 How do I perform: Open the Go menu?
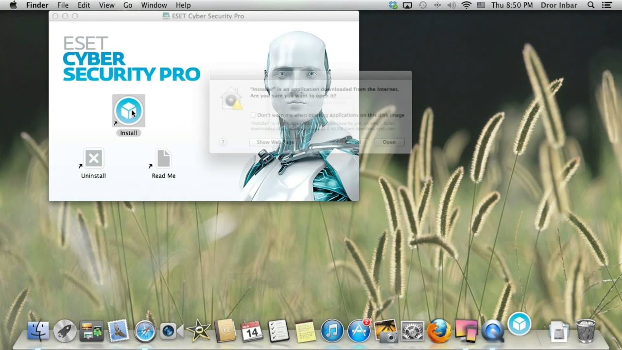click(x=128, y=5)
